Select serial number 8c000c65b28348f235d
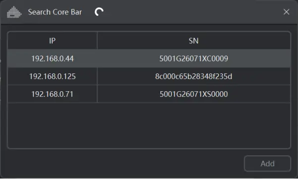 (x=194, y=76)
